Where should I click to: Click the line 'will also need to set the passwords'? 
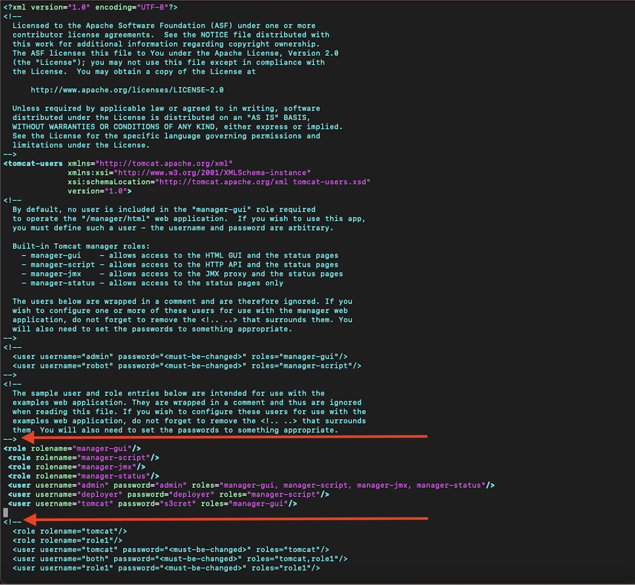(x=152, y=329)
